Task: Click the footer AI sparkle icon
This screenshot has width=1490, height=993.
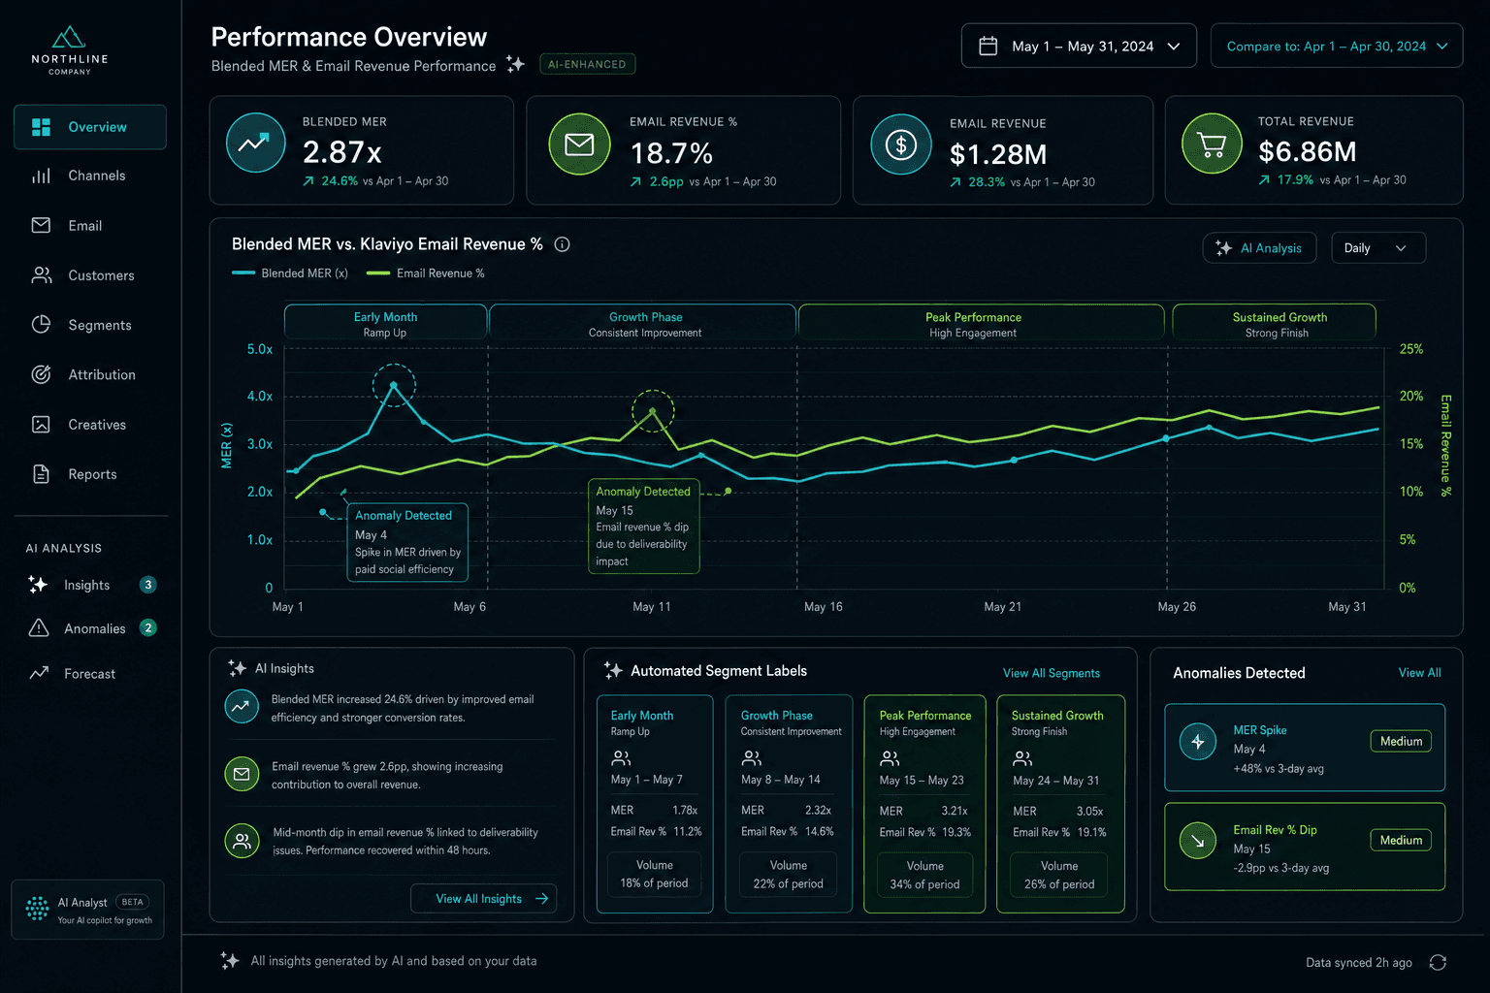Action: pos(230,960)
